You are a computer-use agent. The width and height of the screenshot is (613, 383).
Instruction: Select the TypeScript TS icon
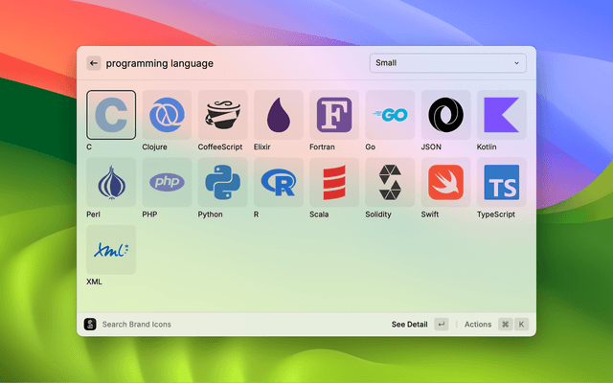501,182
